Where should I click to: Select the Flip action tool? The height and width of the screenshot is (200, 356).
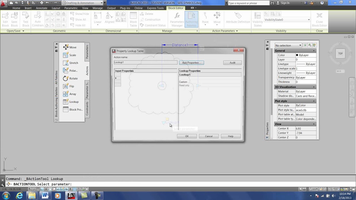(x=68, y=86)
